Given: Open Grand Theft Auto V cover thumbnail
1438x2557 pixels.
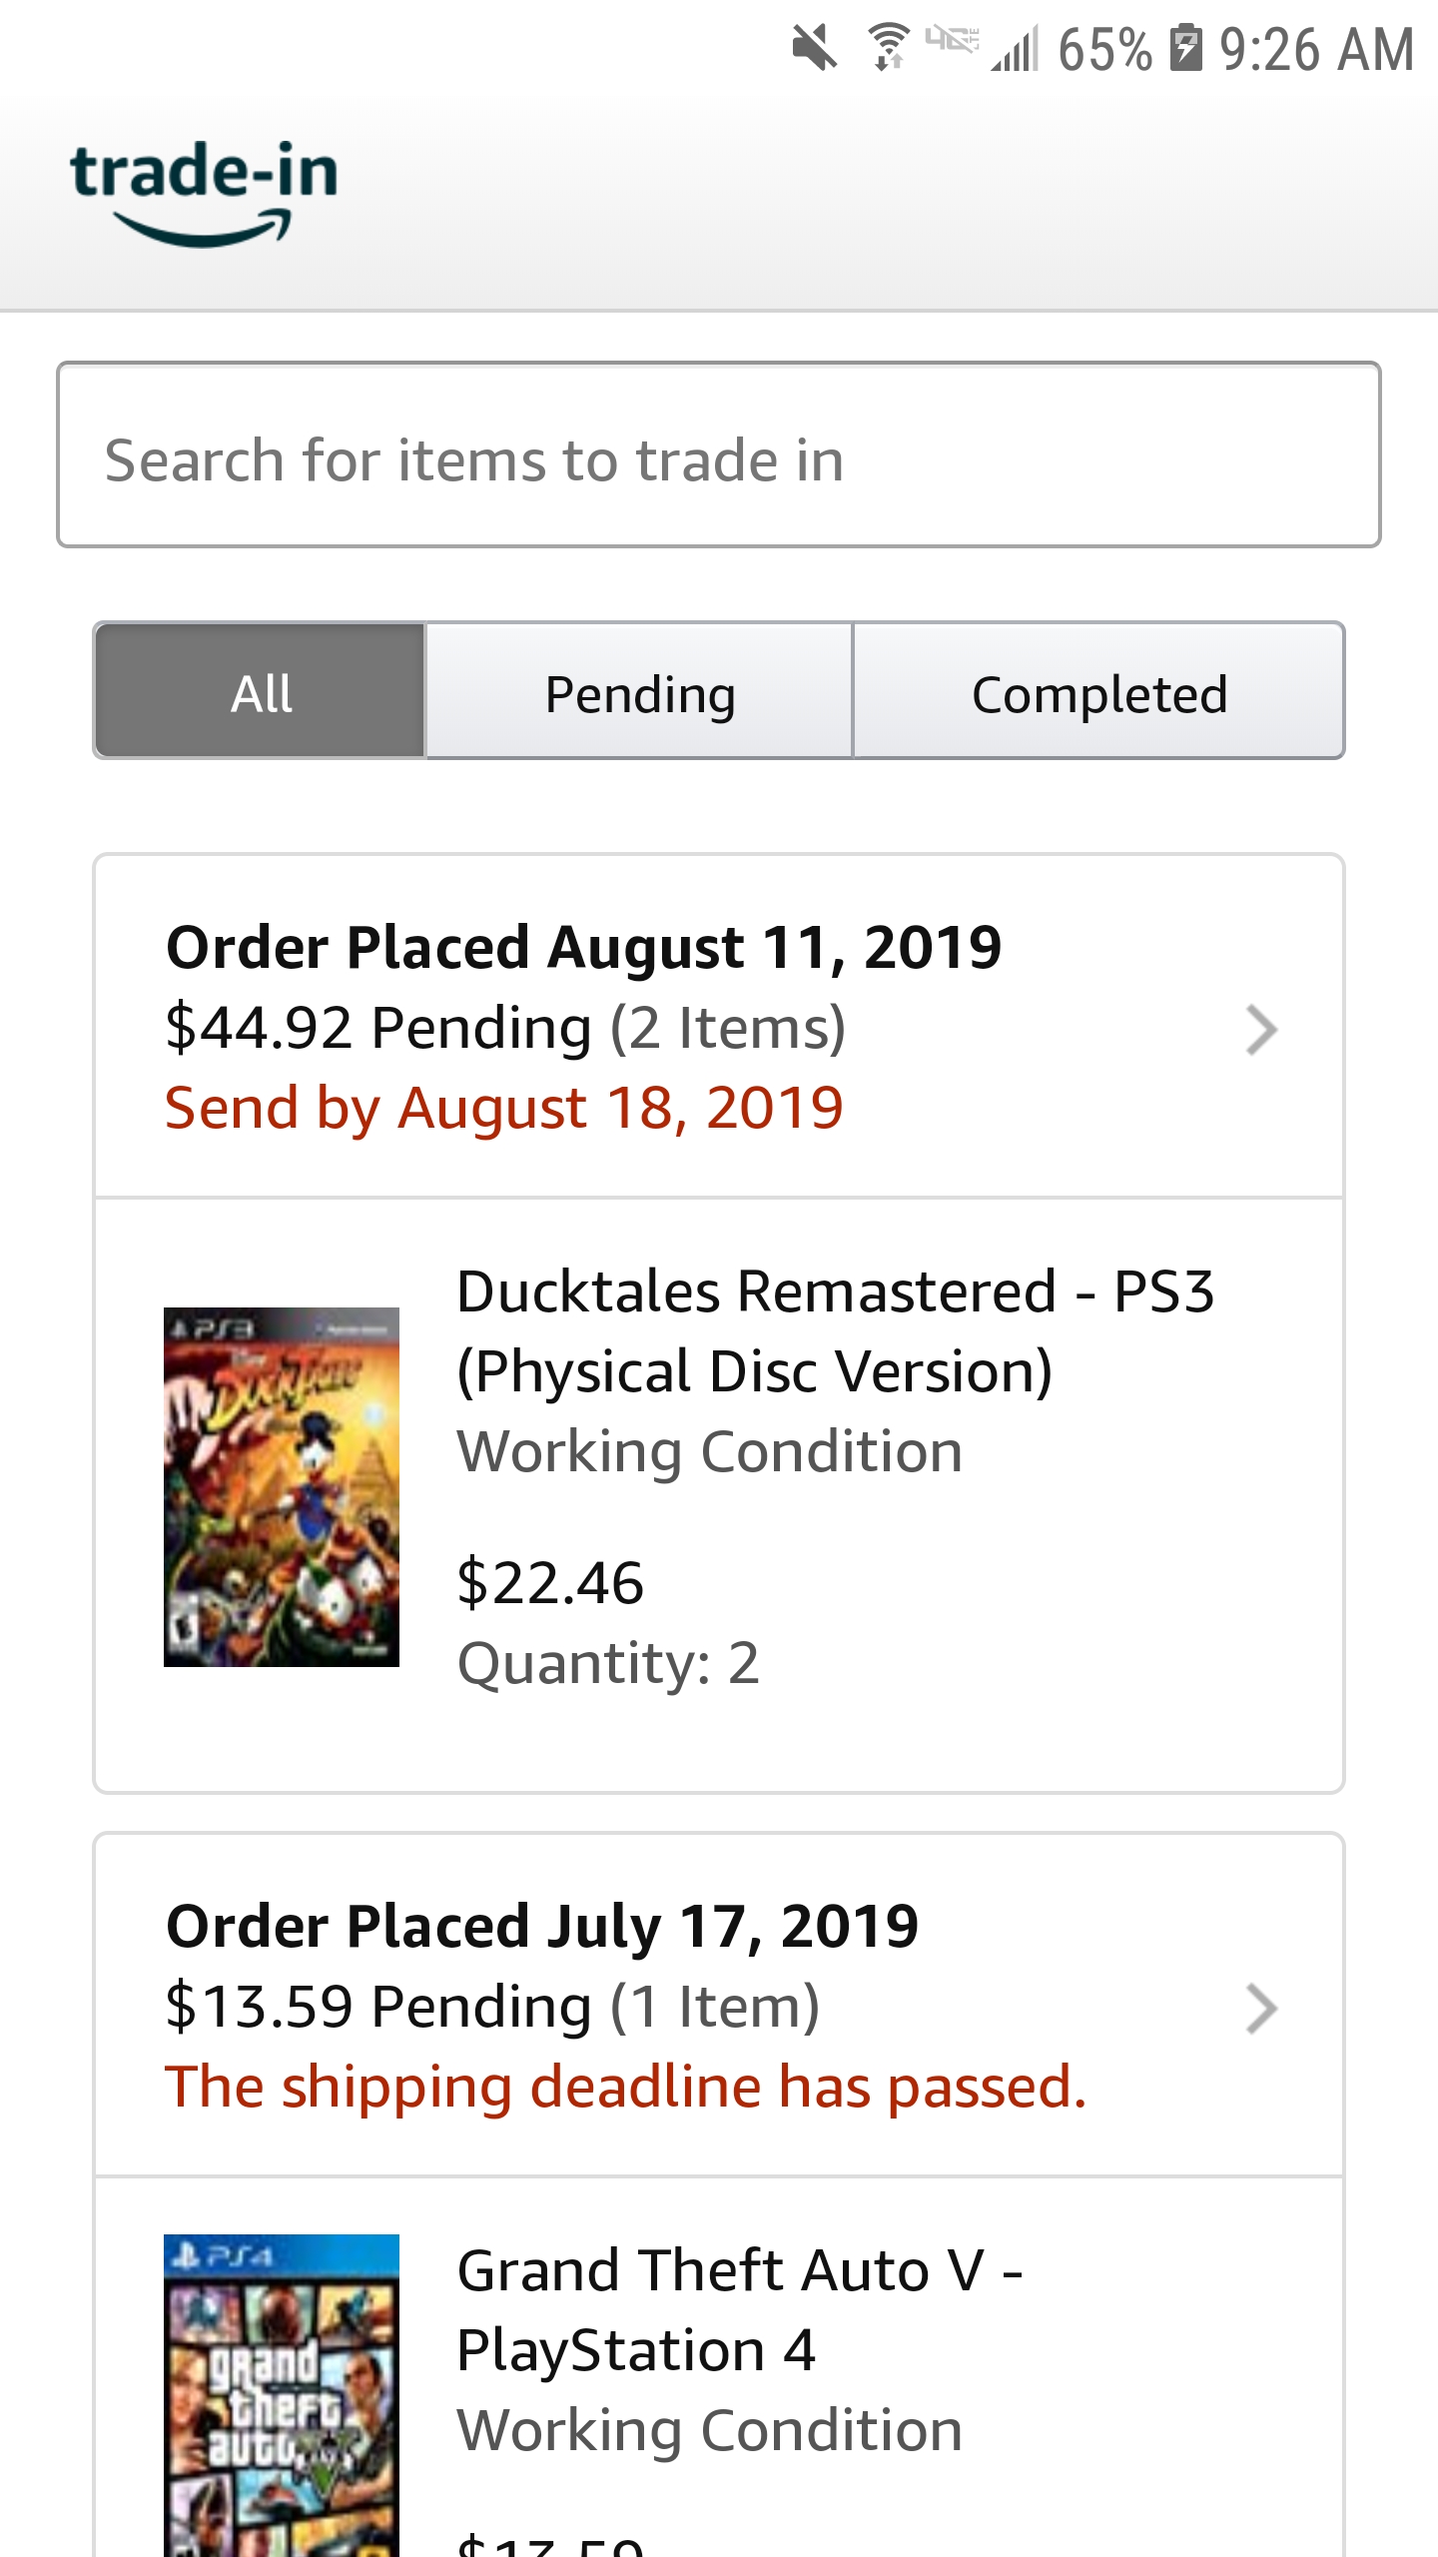Looking at the screenshot, I should 282,2395.
